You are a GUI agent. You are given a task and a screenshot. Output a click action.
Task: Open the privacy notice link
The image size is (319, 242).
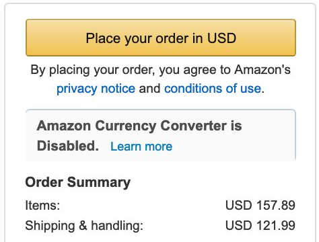(x=96, y=89)
